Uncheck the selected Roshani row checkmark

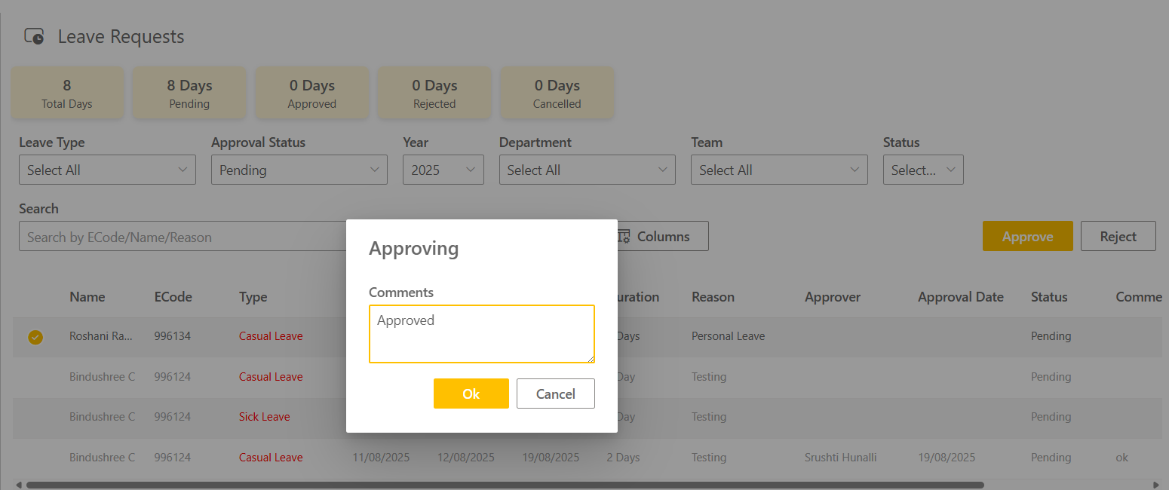(x=35, y=337)
